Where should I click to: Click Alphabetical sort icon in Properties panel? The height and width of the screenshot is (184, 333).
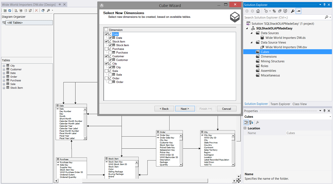click(251, 122)
